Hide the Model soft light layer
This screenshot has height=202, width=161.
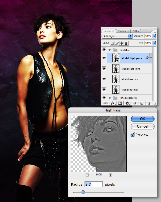(x=104, y=68)
